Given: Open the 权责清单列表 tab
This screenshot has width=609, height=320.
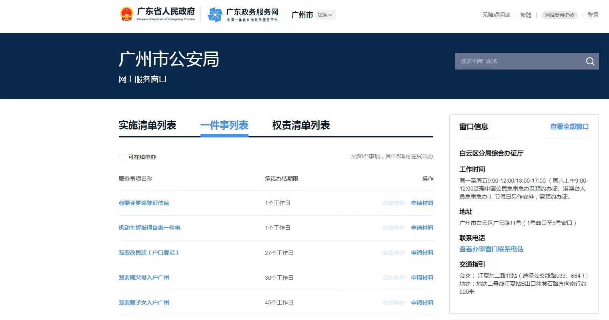Looking at the screenshot, I should coord(301,125).
